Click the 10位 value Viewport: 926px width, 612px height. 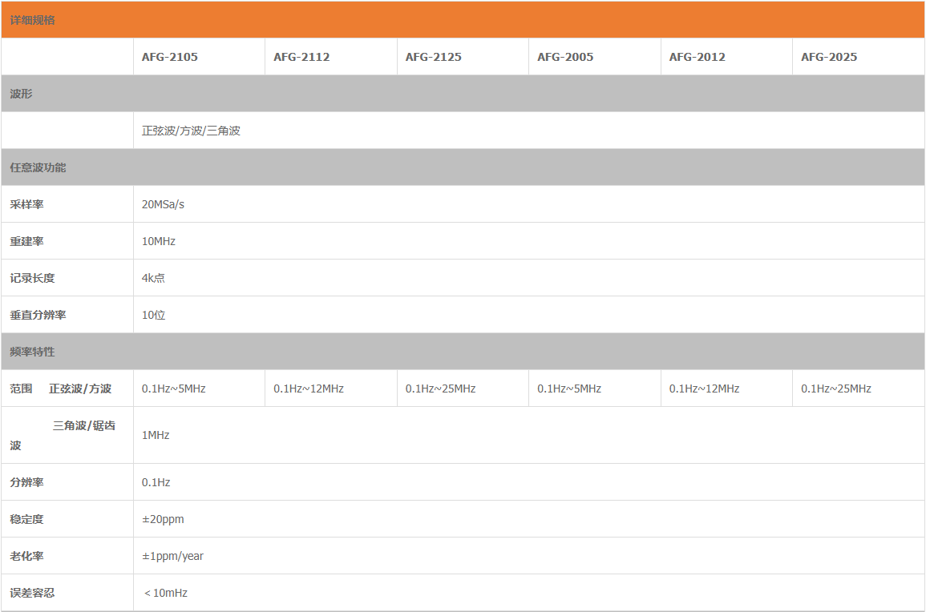click(154, 315)
